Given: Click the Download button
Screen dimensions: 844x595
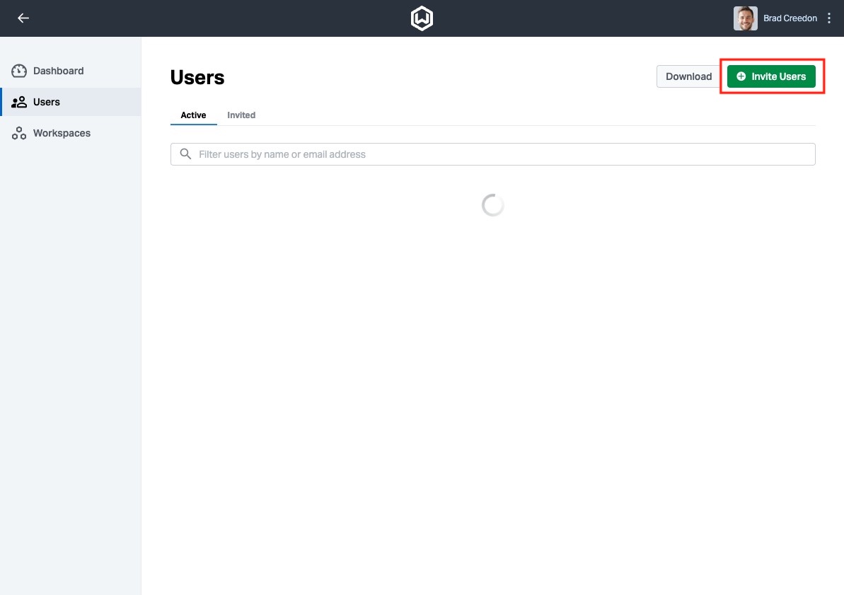Looking at the screenshot, I should tap(687, 76).
